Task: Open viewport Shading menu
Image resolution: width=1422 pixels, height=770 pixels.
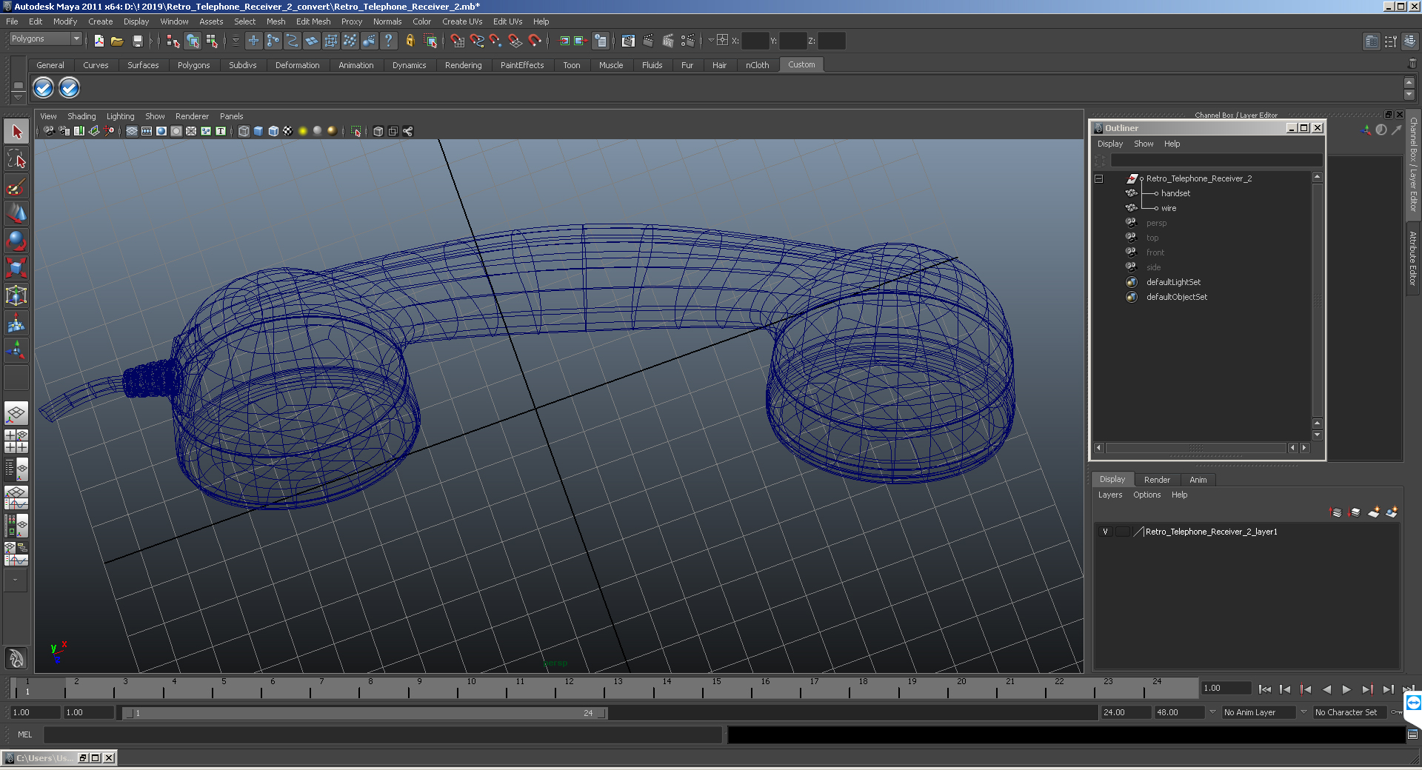Action: tap(81, 116)
